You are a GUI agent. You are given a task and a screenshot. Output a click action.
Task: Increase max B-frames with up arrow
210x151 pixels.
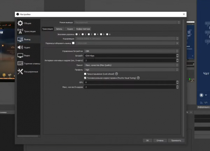click(x=177, y=86)
